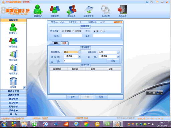Click the 添加 button
171x128 pixels.
point(113,61)
